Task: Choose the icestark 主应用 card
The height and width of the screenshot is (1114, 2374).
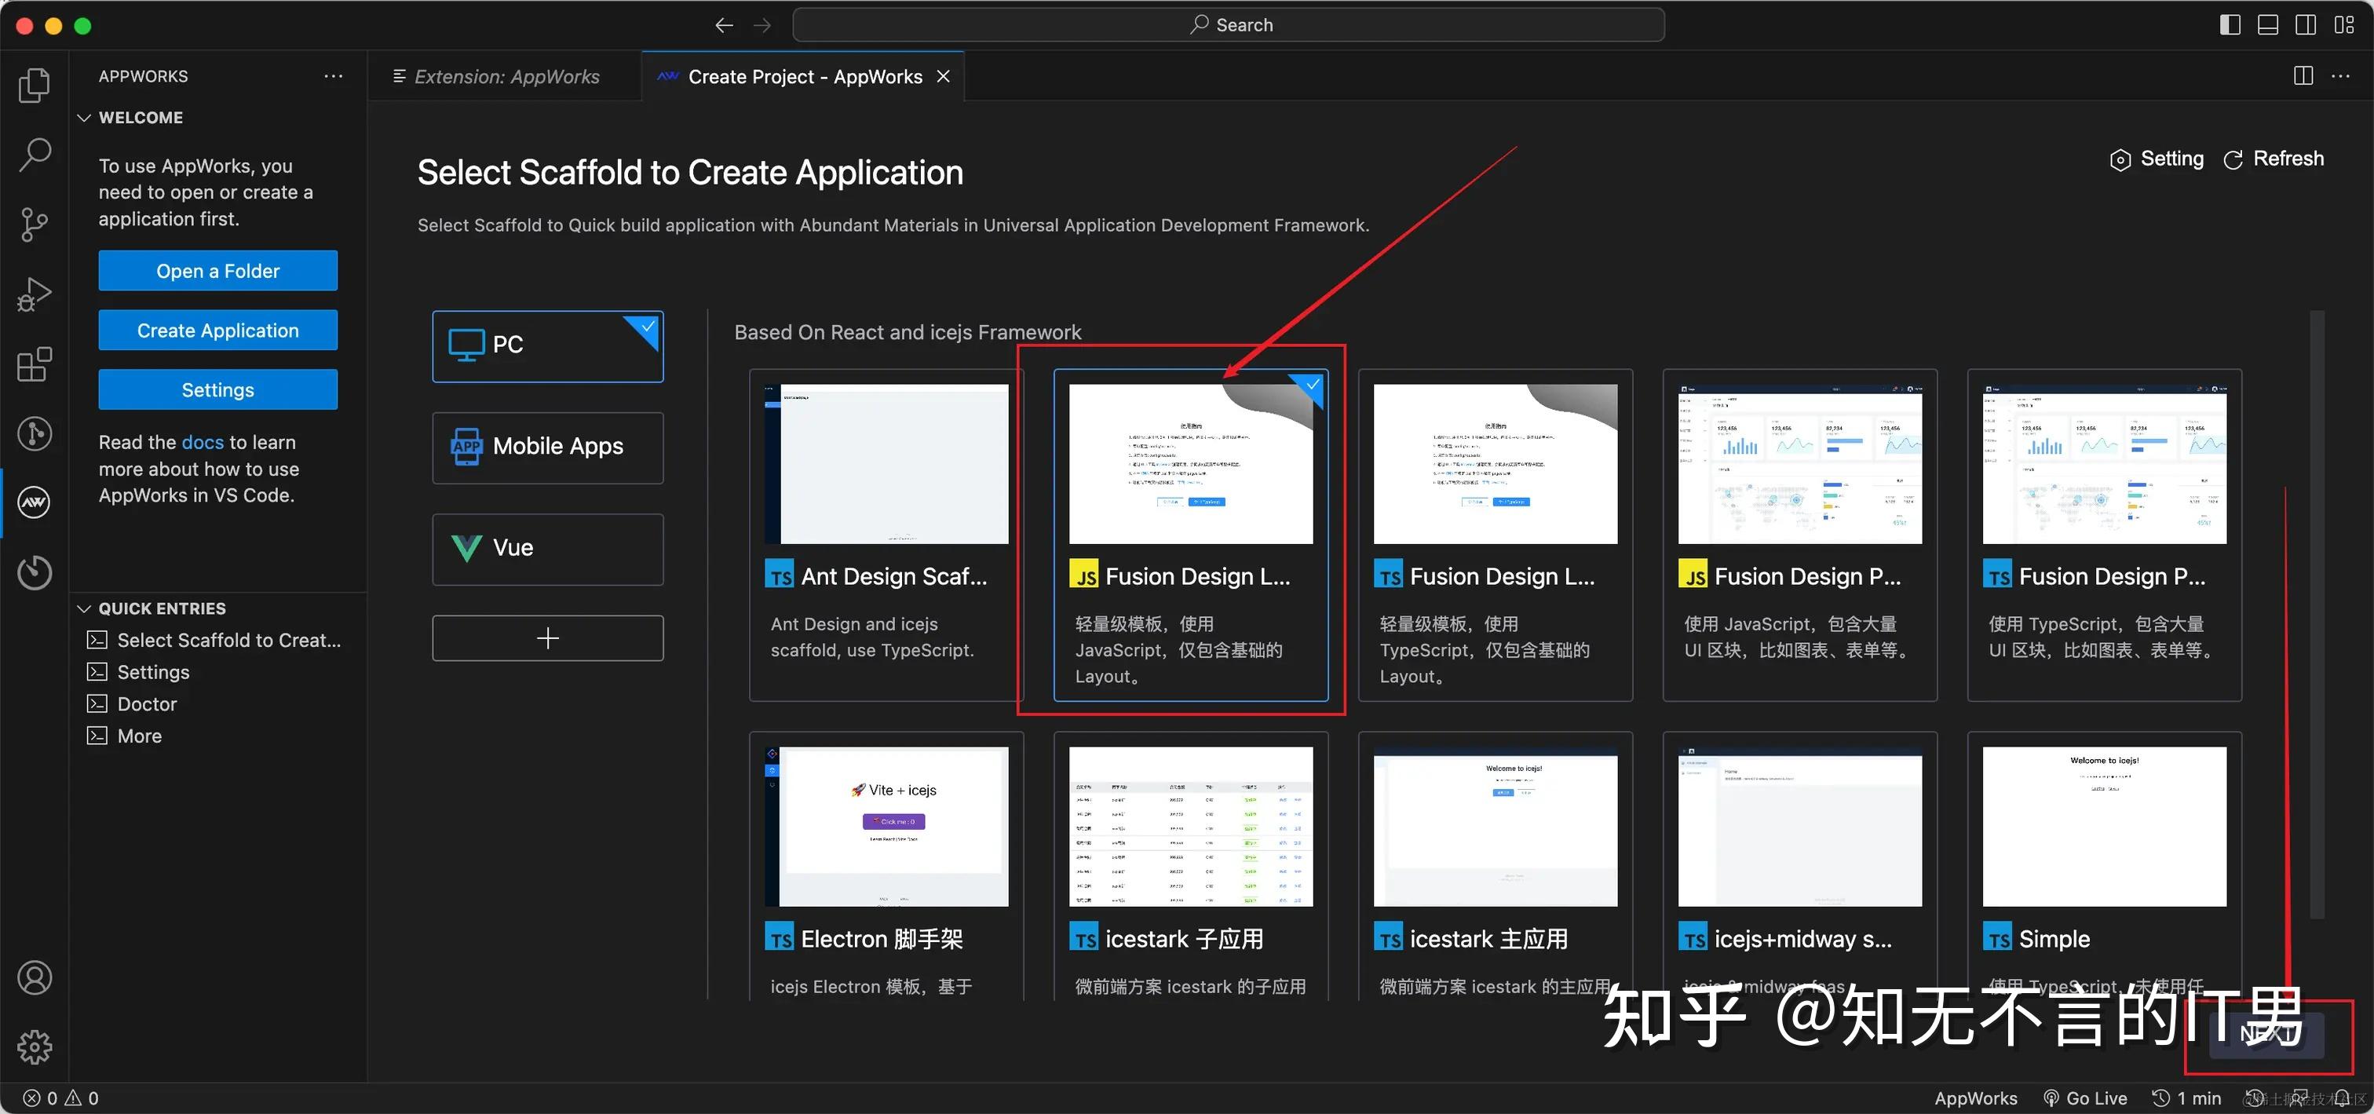Action: [x=1495, y=866]
